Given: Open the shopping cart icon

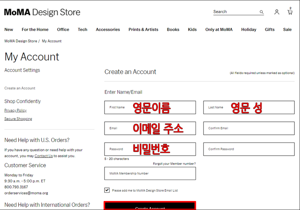Looking at the screenshot, I should (290, 11).
